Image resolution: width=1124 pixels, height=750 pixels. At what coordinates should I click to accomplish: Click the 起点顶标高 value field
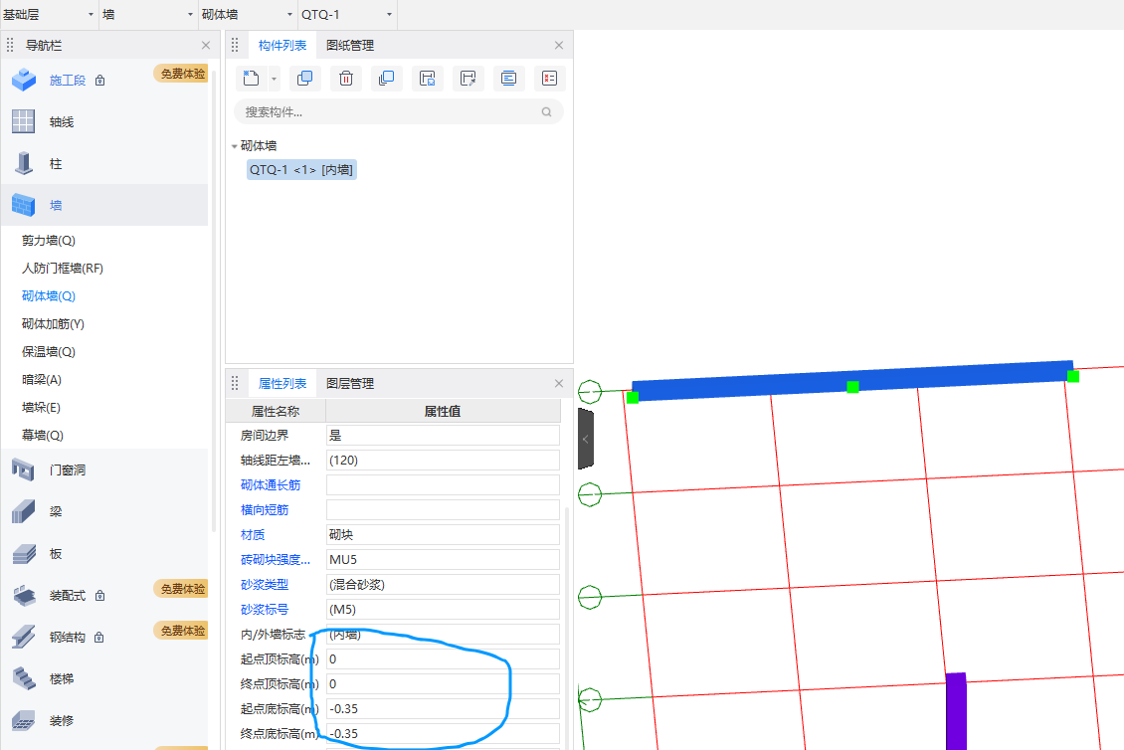click(x=443, y=658)
